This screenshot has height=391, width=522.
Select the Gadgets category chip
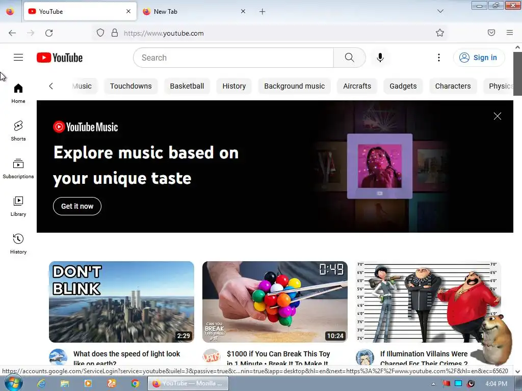tap(403, 86)
